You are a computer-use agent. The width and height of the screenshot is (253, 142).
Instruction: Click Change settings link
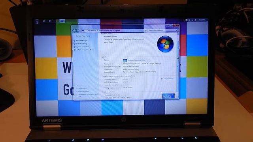pos(168,78)
